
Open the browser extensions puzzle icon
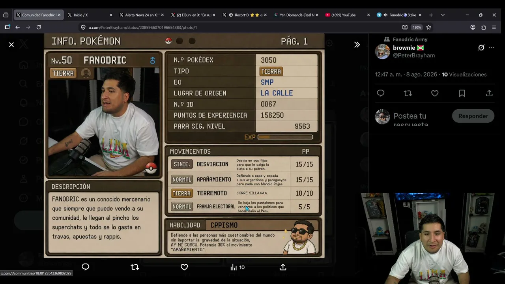click(x=483, y=27)
